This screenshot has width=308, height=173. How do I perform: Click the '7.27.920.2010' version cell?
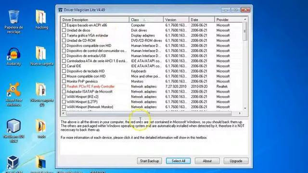[x=176, y=86]
